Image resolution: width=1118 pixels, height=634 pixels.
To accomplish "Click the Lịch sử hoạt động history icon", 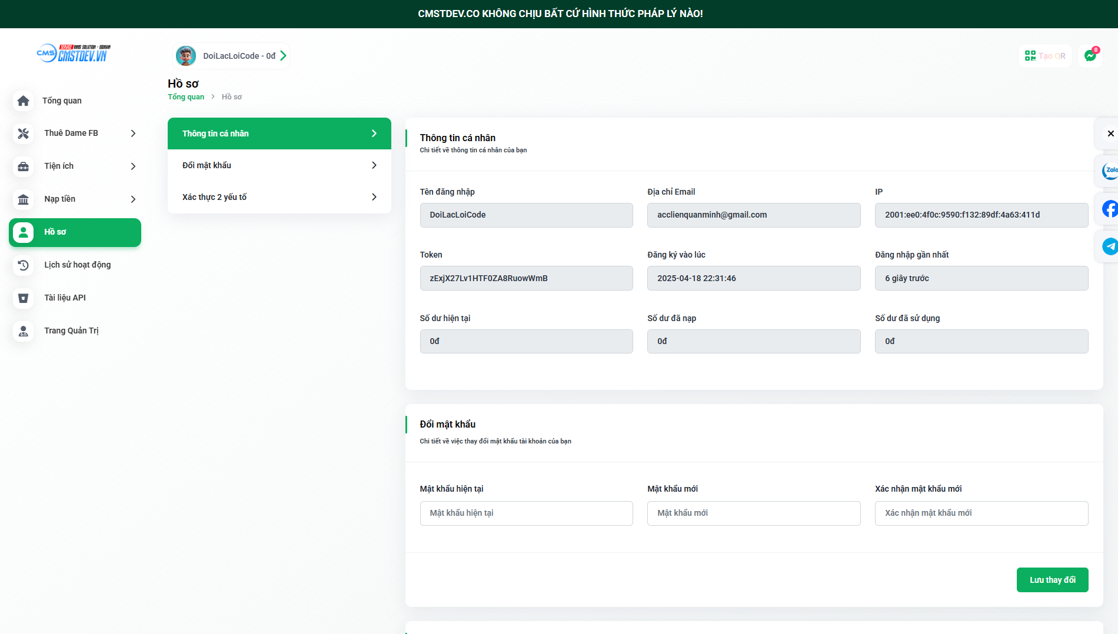I will [x=24, y=265].
